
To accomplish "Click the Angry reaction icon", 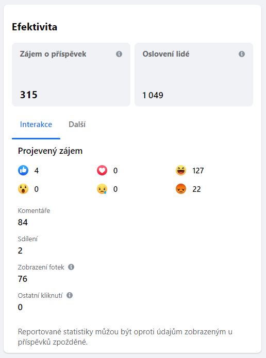I will [181, 189].
